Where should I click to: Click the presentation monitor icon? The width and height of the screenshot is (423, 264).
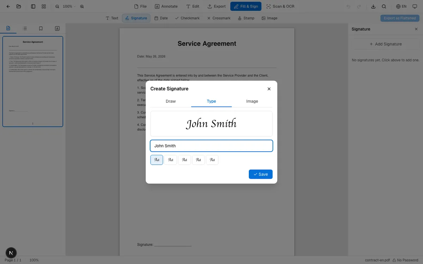(x=415, y=6)
